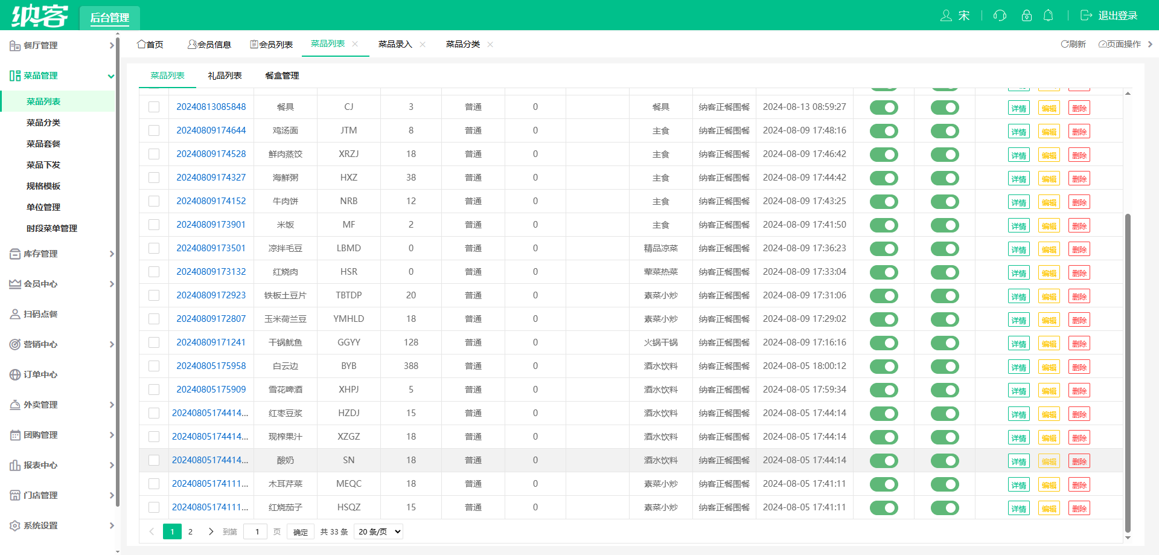This screenshot has width=1159, height=555.
Task: Open 会员信息 tab
Action: point(209,44)
